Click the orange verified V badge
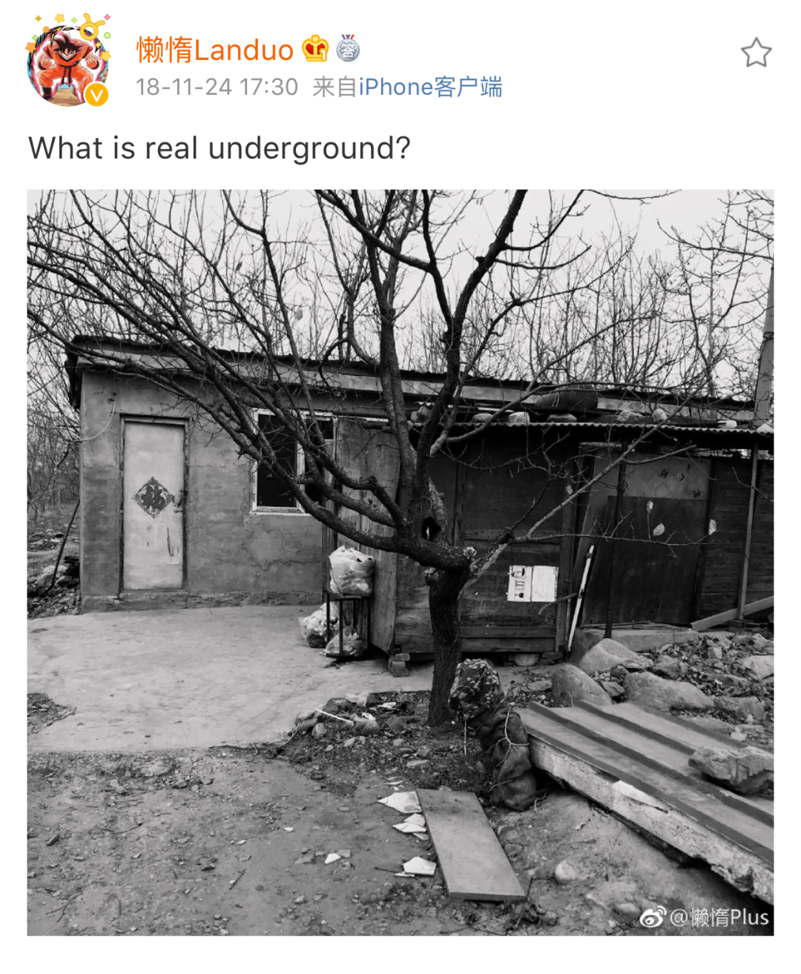801x974 pixels. click(96, 94)
